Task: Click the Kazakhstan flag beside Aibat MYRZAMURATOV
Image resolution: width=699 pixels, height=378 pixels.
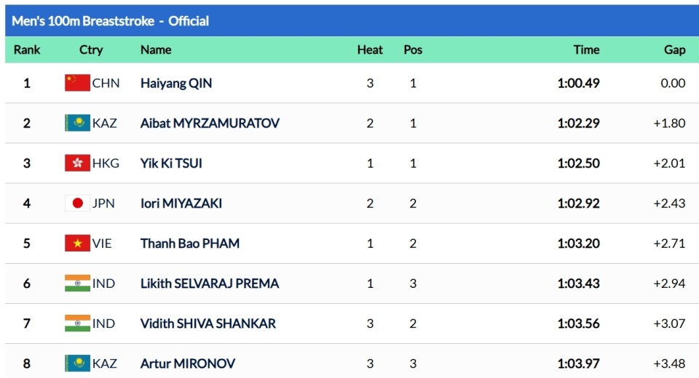Action: click(77, 123)
